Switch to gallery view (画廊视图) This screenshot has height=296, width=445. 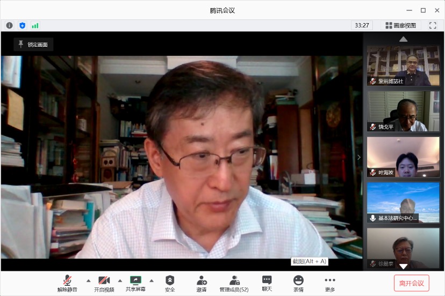pyautogui.click(x=400, y=25)
